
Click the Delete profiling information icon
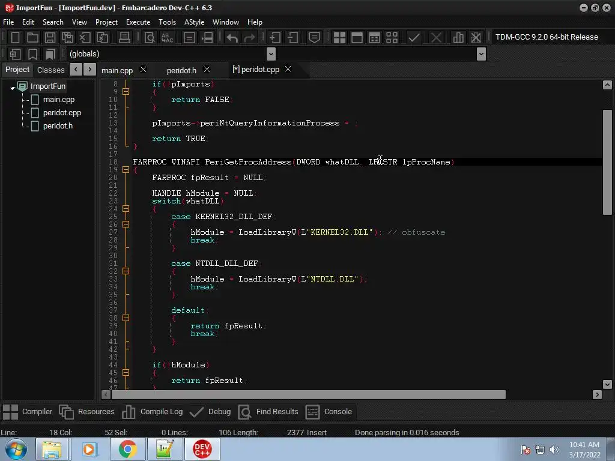point(476,38)
